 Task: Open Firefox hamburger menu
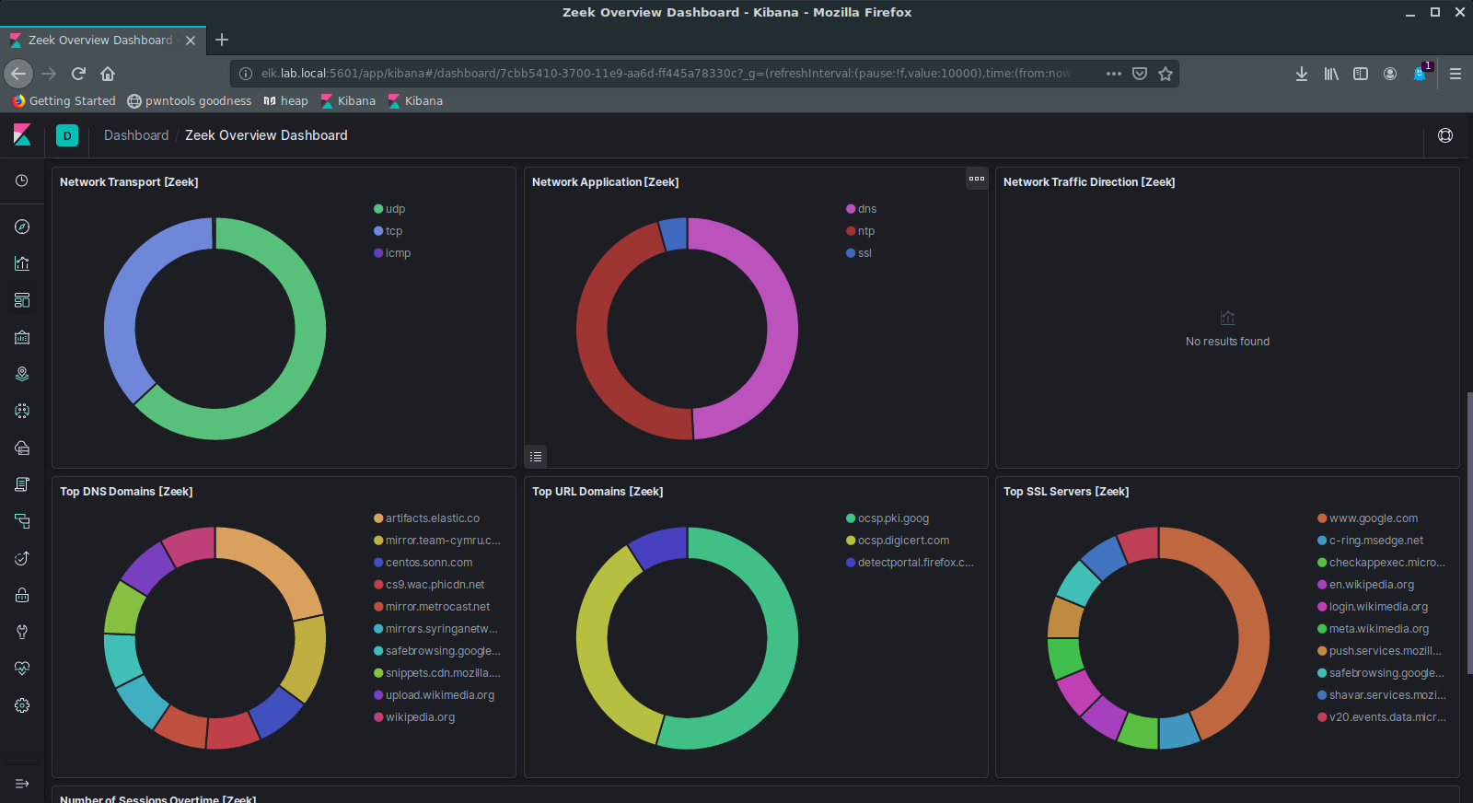click(1456, 74)
